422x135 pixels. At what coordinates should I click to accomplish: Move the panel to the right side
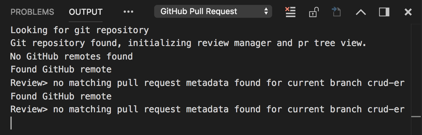[x=384, y=12]
